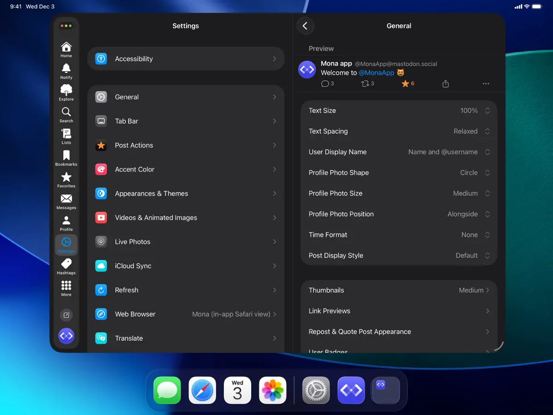Open Translate settings

pyautogui.click(x=186, y=338)
